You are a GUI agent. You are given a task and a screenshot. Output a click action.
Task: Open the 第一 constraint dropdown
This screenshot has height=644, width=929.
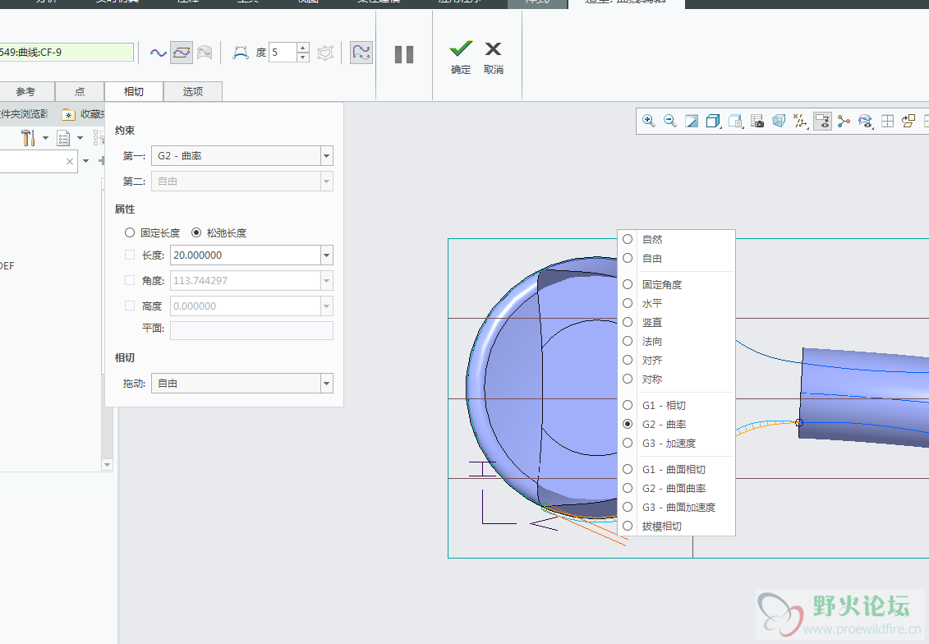tap(242, 156)
